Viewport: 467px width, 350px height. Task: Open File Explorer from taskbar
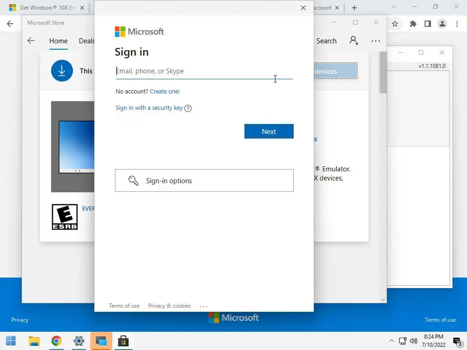34,341
